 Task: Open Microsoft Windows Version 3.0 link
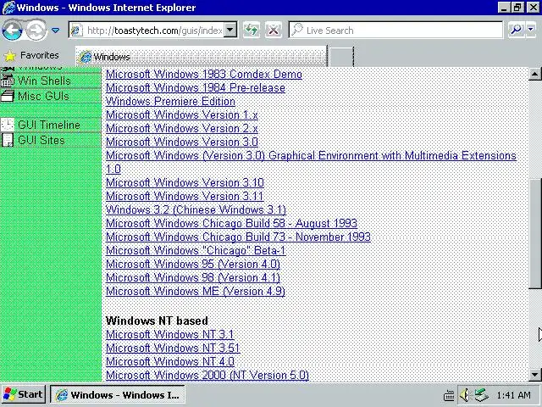pos(182,142)
